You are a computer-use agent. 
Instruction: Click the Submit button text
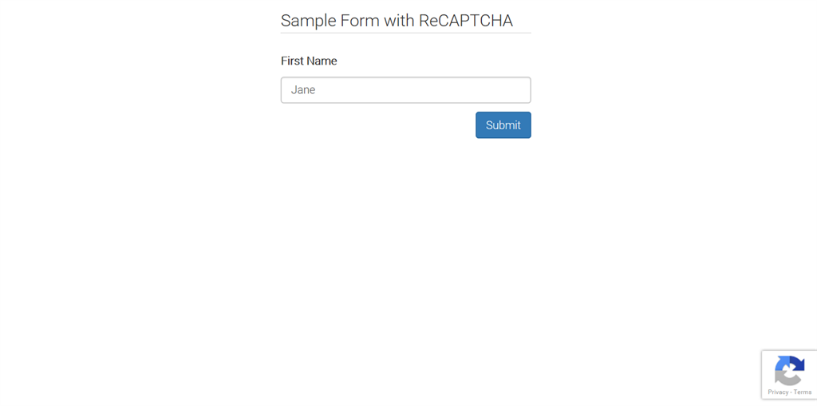[x=503, y=125]
